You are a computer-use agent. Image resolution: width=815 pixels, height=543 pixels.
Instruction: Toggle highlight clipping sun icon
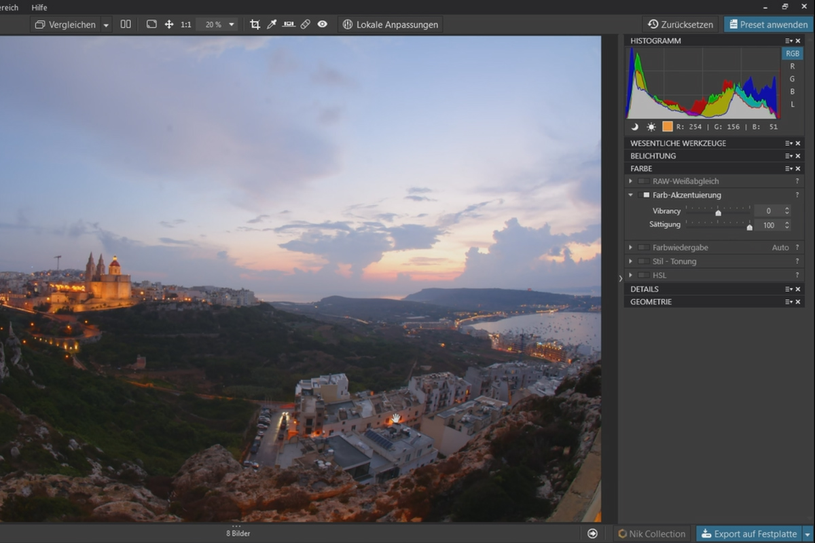(x=651, y=127)
